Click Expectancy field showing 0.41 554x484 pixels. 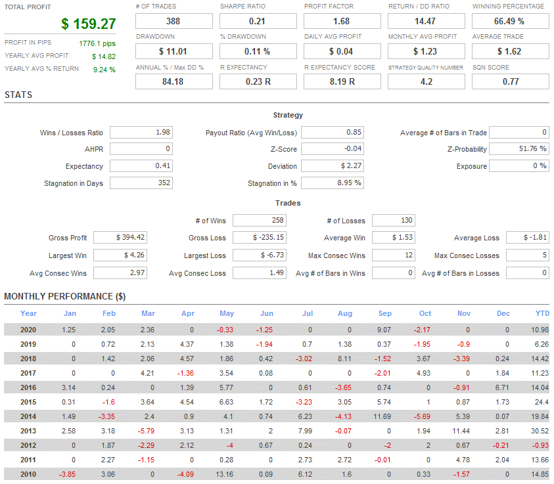[141, 165]
